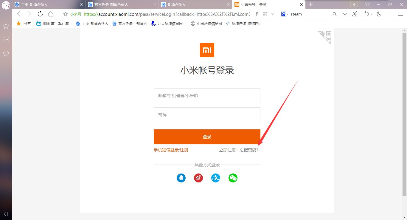
Task: Bookmark this page using the address bar star
Action: pos(65,14)
